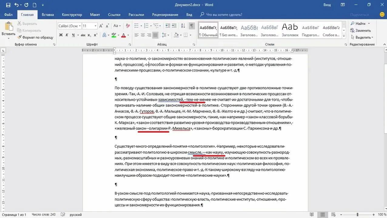Open the borders dropdown arrow
387x218 pixels.
(x=190, y=35)
